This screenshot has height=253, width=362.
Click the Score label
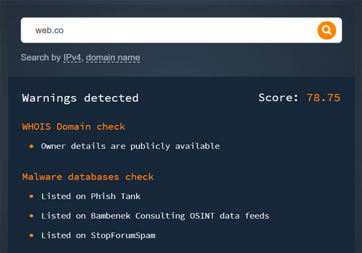click(279, 98)
